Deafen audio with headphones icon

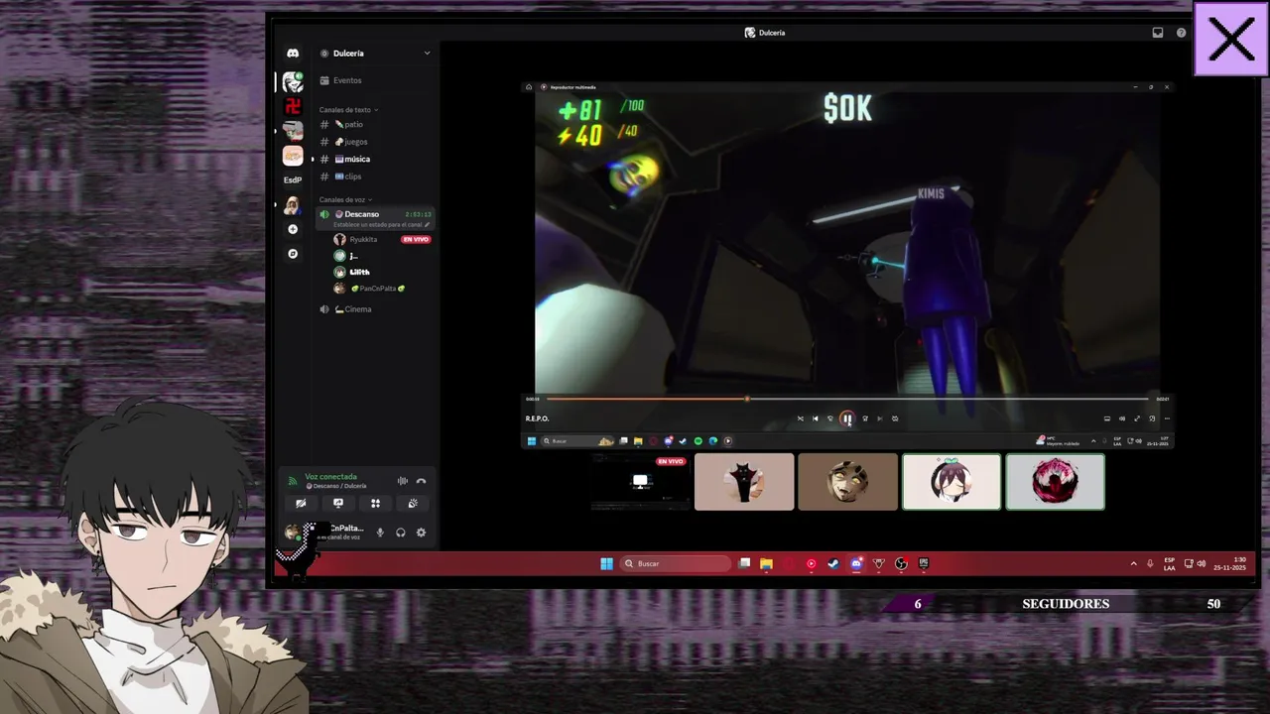[401, 533]
